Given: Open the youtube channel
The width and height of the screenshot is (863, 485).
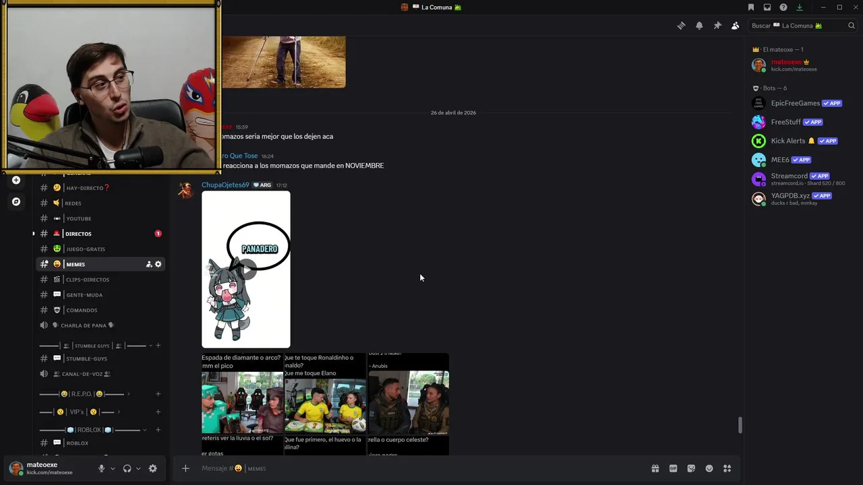Looking at the screenshot, I should [101, 218].
